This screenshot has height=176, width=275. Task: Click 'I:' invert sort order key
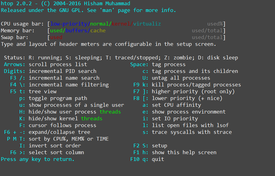[x=22, y=146]
